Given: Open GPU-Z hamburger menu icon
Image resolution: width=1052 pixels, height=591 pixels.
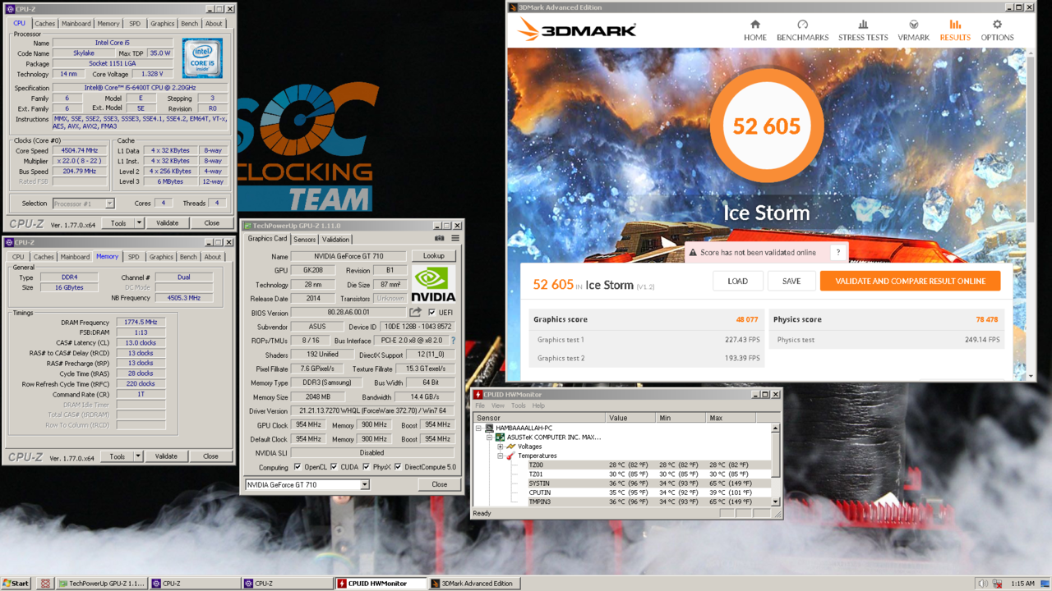Looking at the screenshot, I should (454, 239).
